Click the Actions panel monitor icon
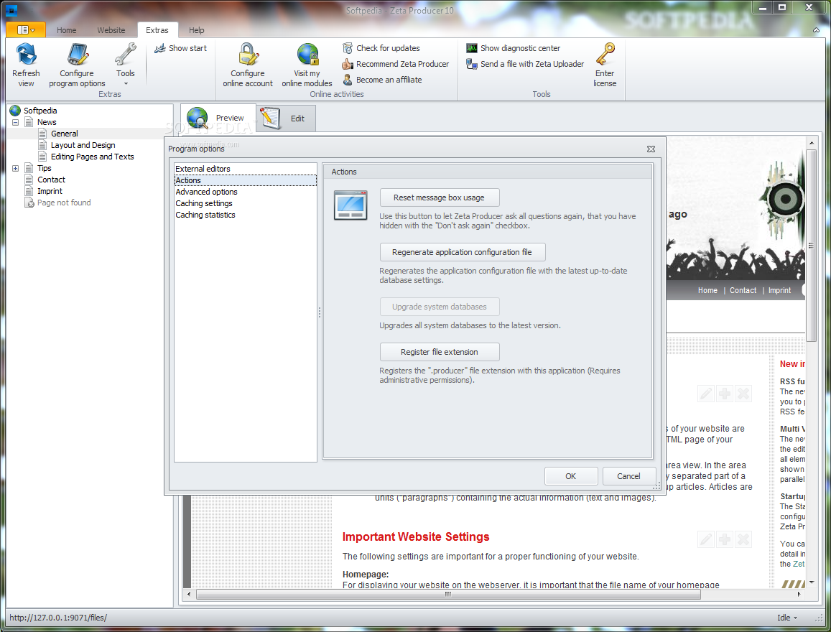The width and height of the screenshot is (831, 632). point(350,205)
